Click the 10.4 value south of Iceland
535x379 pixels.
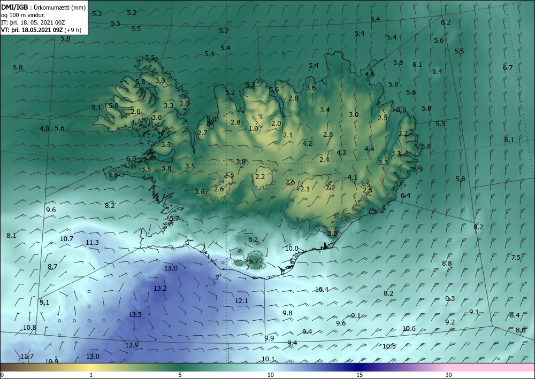pyautogui.click(x=322, y=290)
